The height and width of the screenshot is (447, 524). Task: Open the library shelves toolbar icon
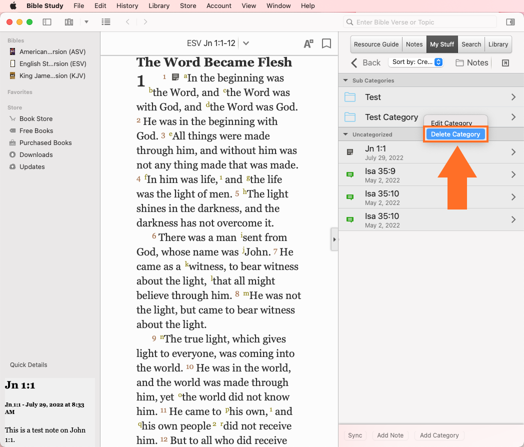point(69,22)
